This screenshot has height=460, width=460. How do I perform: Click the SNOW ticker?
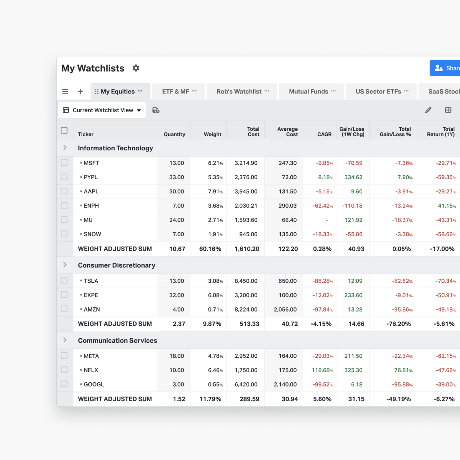[x=92, y=234]
